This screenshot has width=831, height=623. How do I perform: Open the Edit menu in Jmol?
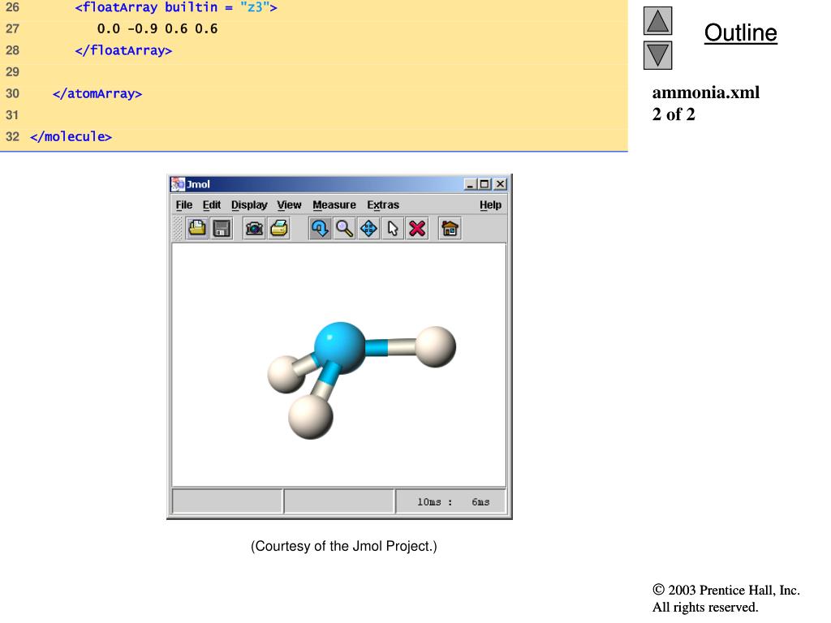(x=212, y=205)
